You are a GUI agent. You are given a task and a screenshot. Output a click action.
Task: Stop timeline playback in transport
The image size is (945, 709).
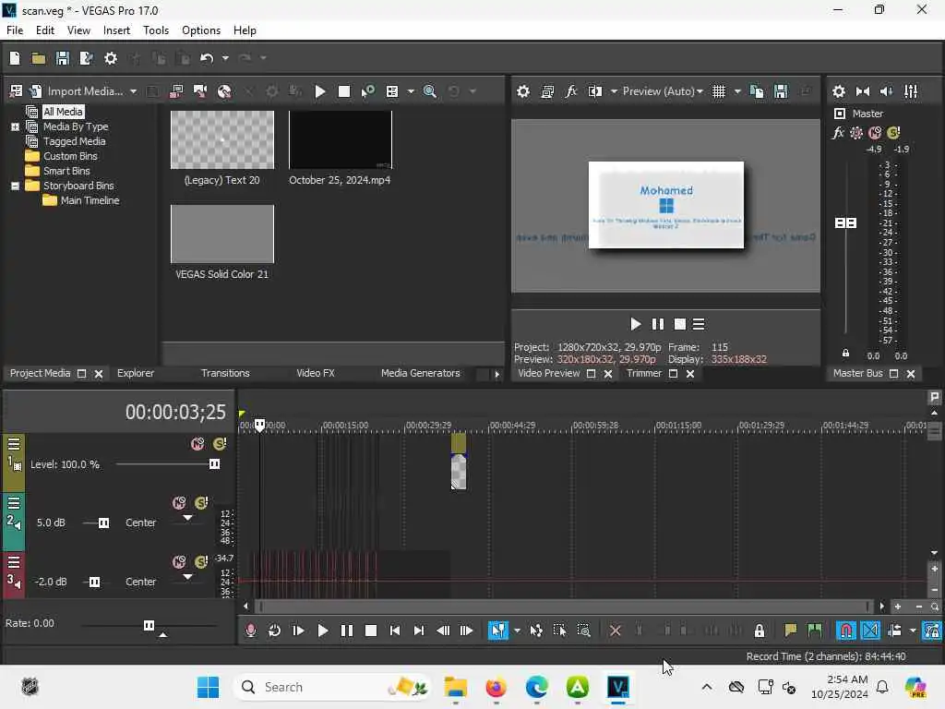click(371, 631)
